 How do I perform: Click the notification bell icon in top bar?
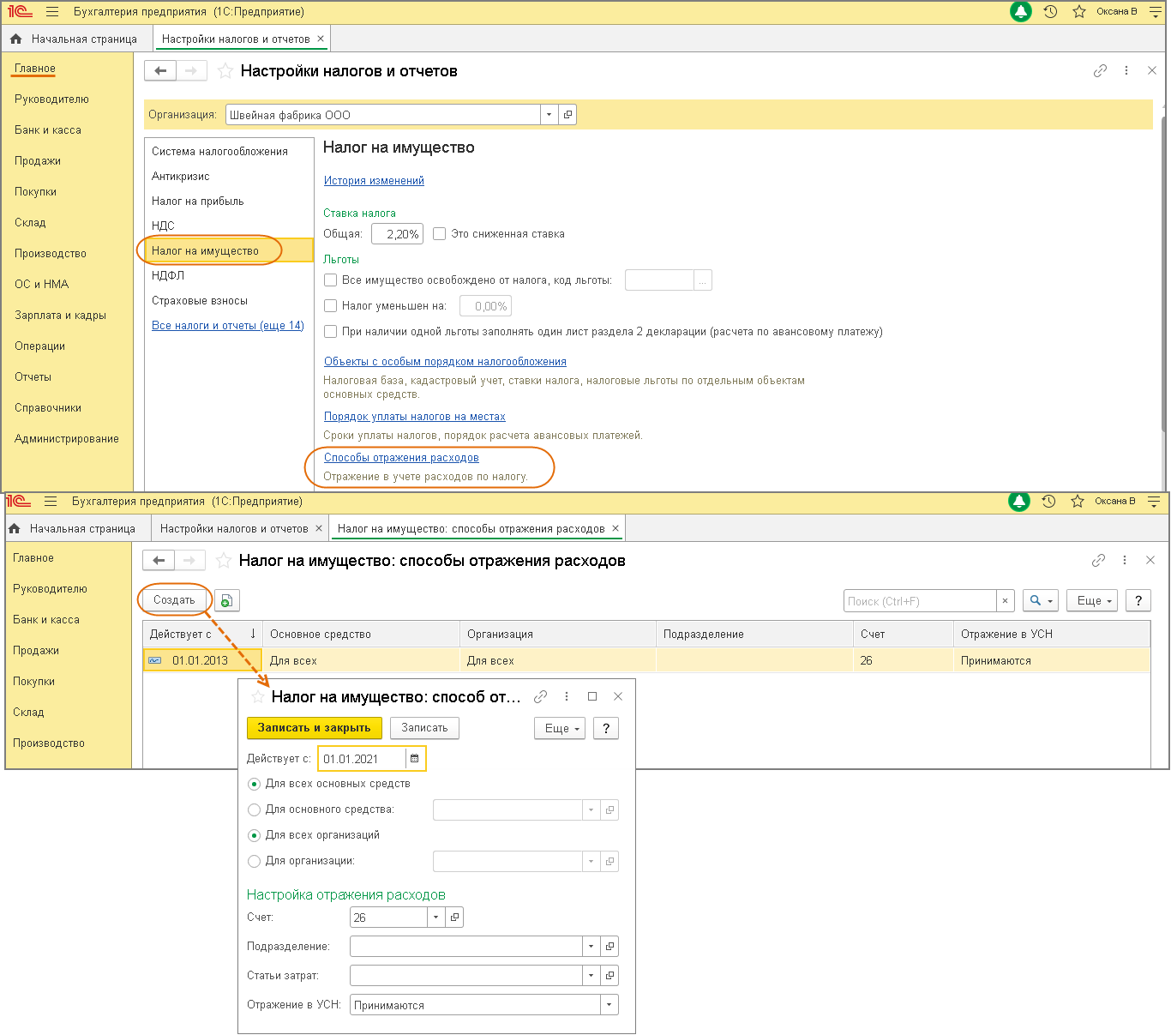(x=1020, y=12)
